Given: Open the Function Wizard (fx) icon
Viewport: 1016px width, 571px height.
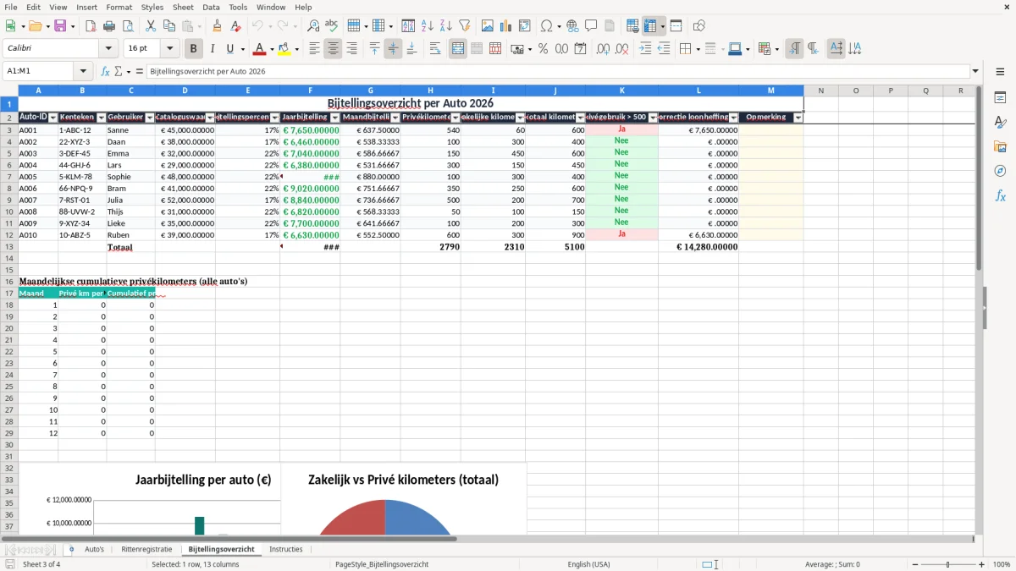Looking at the screenshot, I should pos(105,71).
